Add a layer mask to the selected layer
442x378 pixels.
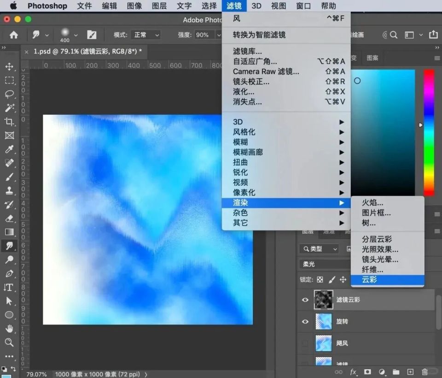pyautogui.click(x=367, y=372)
